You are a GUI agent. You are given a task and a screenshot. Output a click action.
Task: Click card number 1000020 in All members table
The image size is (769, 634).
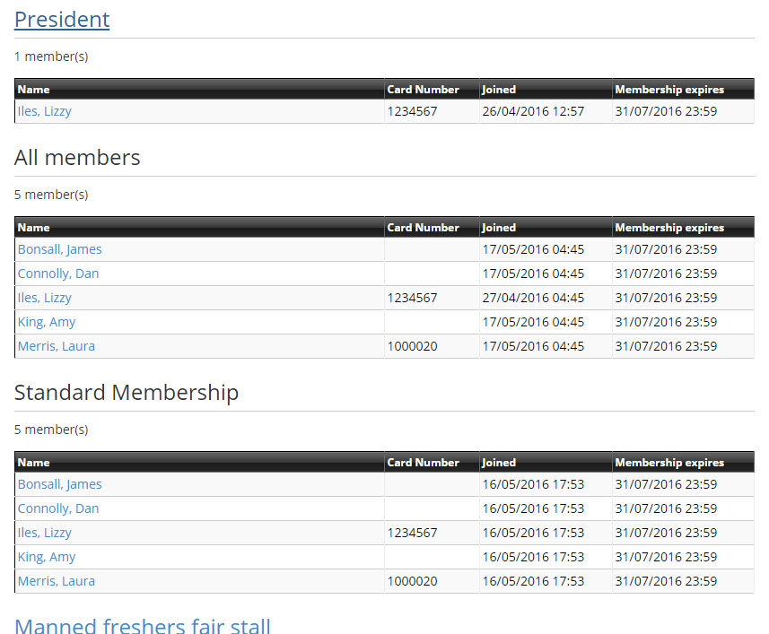[412, 346]
